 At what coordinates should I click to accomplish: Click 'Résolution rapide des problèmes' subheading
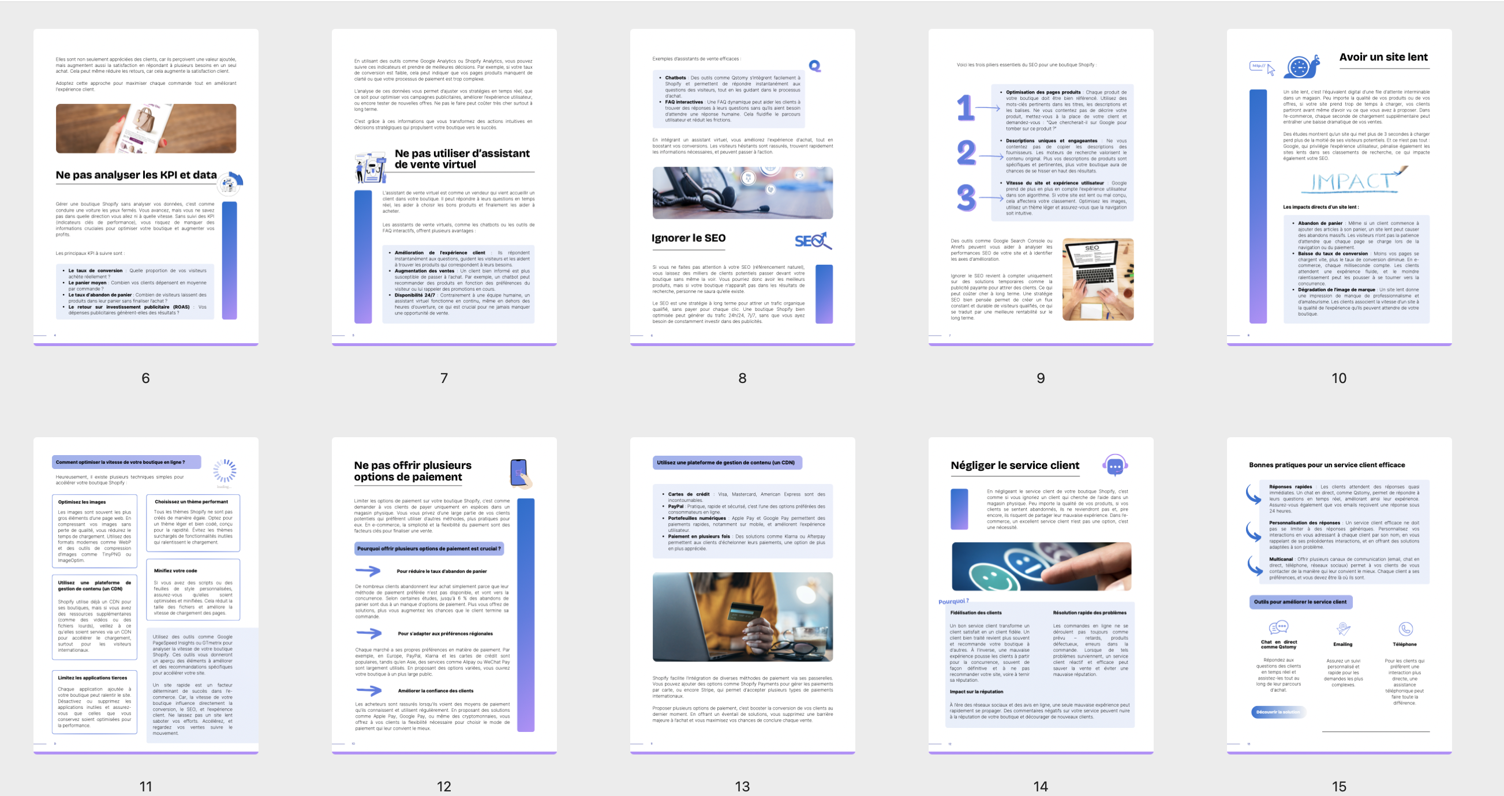[1090, 613]
